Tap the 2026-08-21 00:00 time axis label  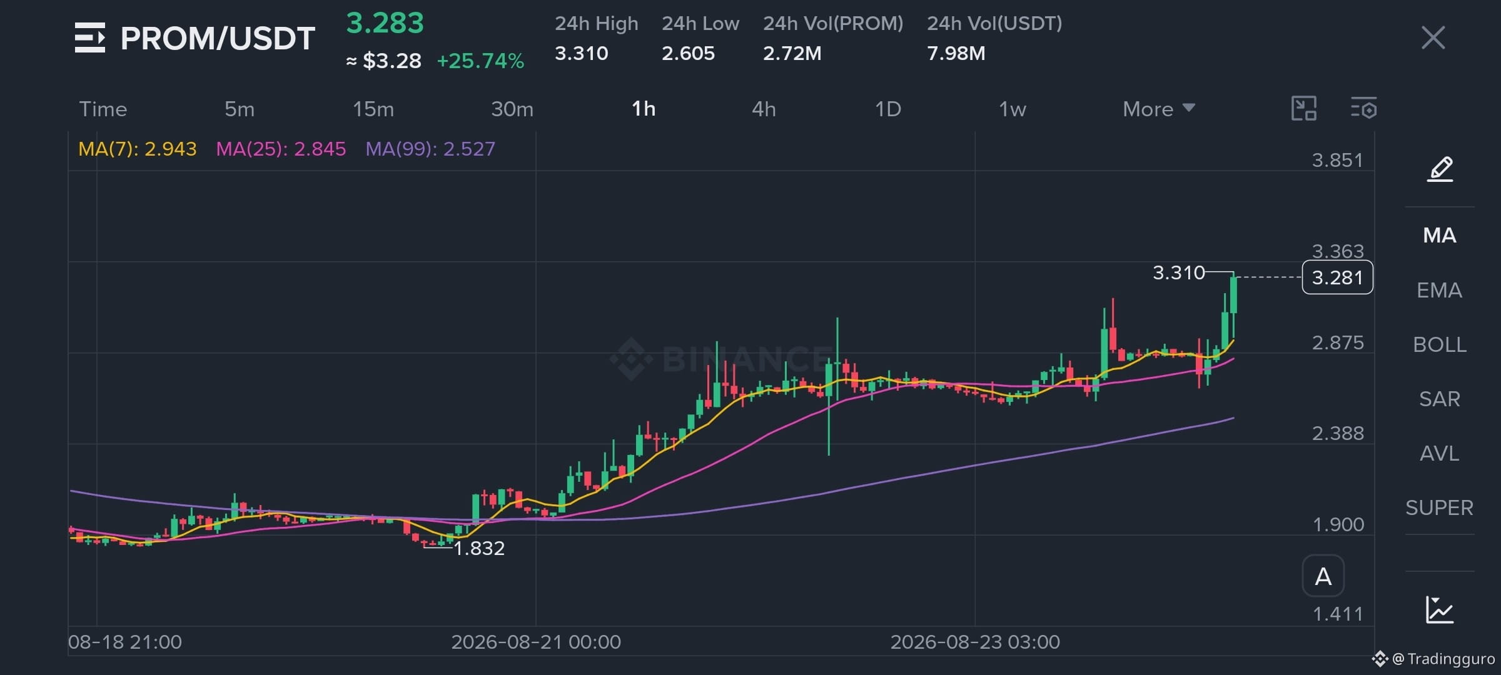click(536, 642)
